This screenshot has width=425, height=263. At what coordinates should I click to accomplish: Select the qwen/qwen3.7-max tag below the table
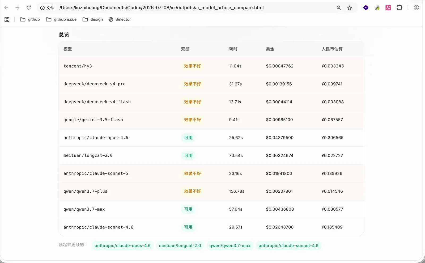click(x=230, y=245)
